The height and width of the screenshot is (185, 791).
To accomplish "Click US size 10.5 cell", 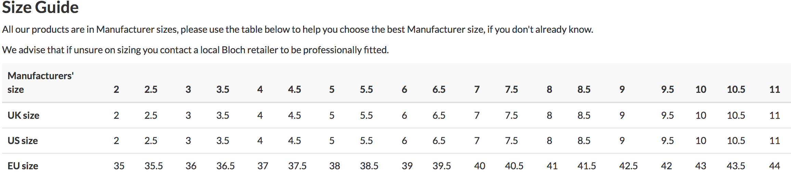I will [736, 141].
